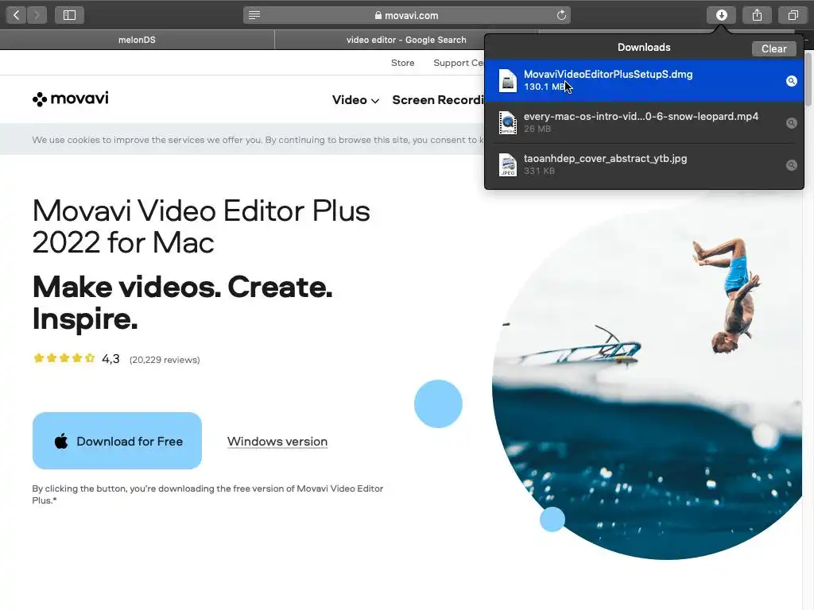Click the 4,3 rating value

click(110, 359)
